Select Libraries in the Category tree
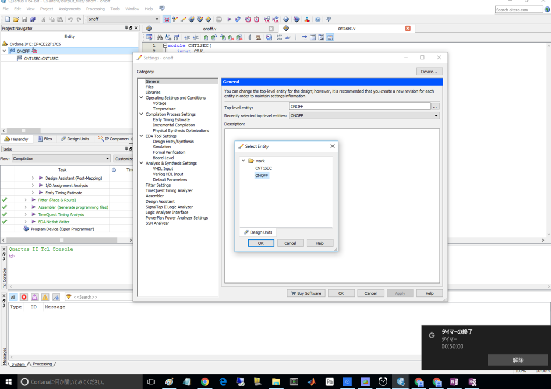 click(153, 93)
